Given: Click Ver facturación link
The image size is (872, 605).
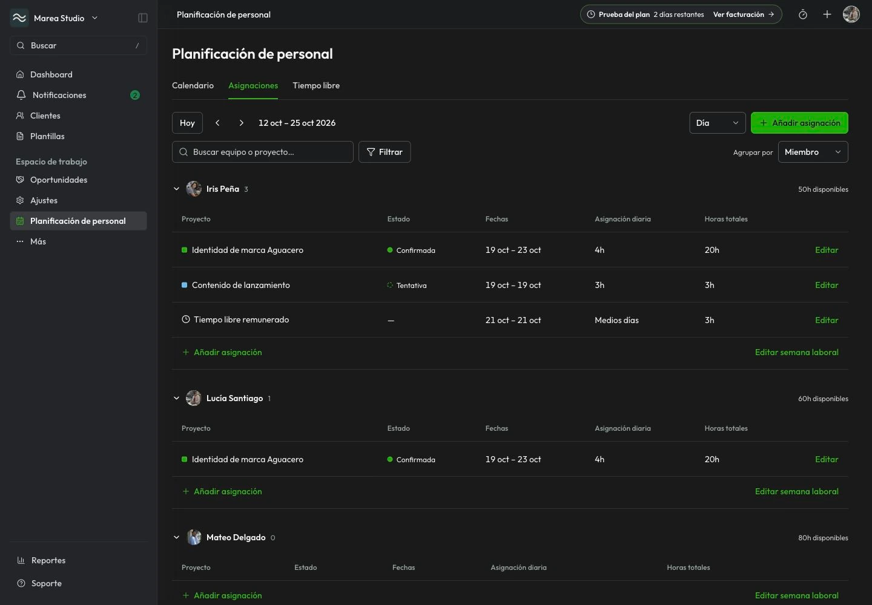Looking at the screenshot, I should (744, 15).
